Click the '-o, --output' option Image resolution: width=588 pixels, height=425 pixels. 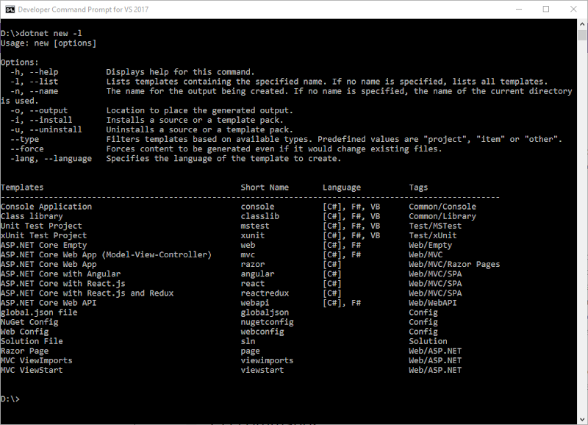click(x=39, y=110)
